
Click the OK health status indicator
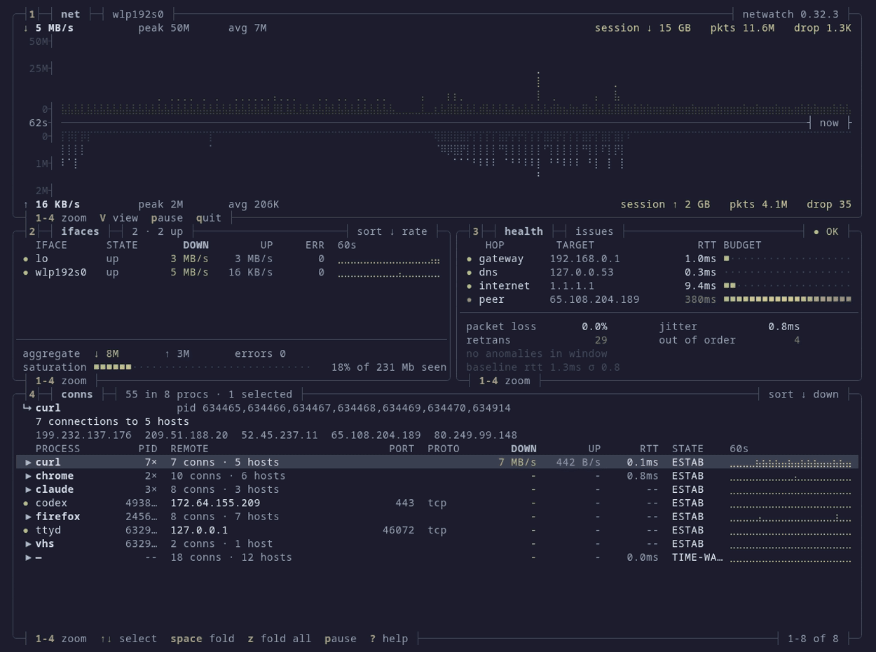826,231
